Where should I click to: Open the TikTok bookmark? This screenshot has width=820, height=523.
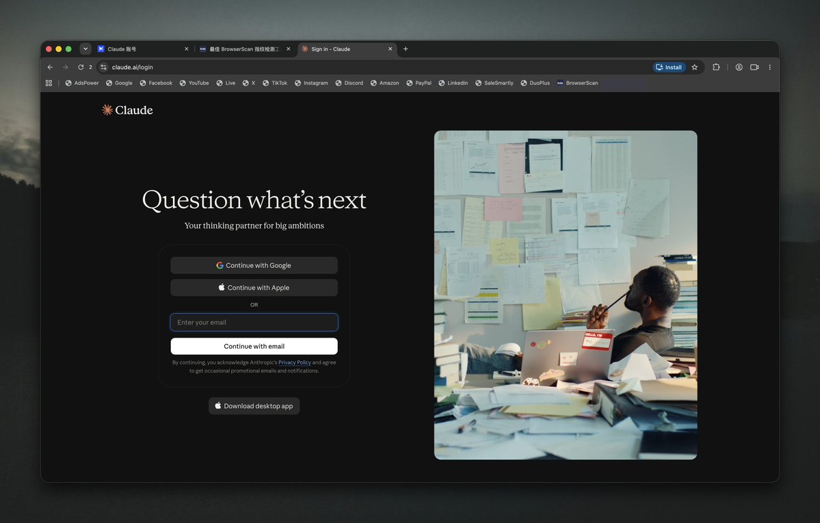click(x=274, y=83)
